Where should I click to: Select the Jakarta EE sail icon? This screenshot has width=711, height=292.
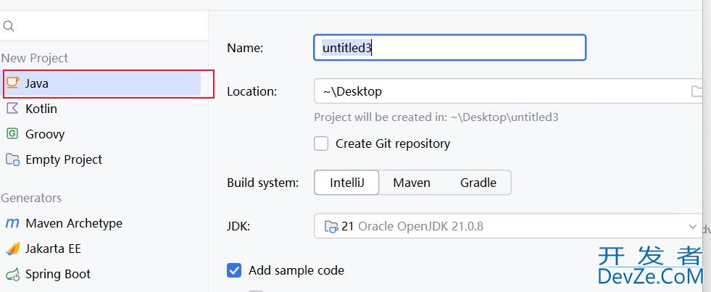[12, 249]
